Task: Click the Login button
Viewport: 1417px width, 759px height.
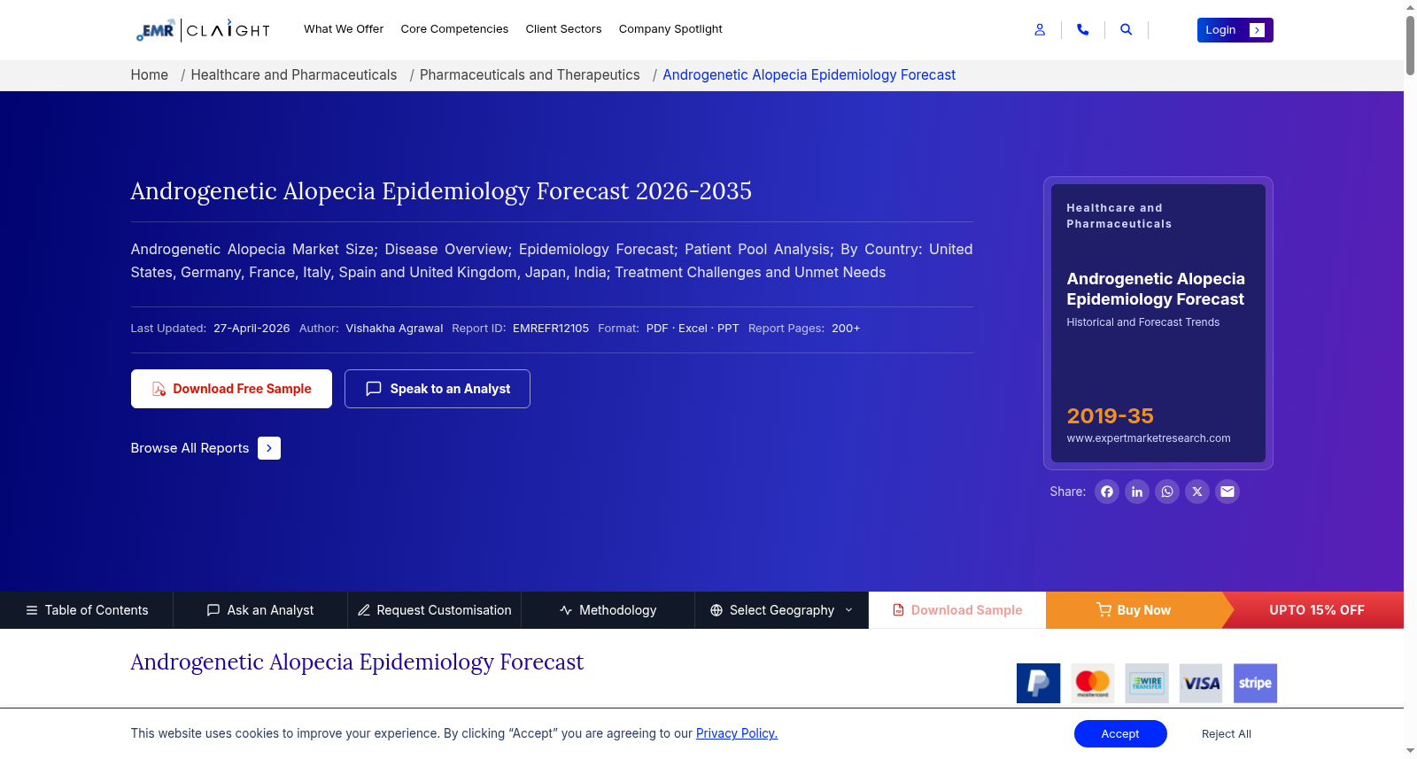Action: [x=1235, y=30]
